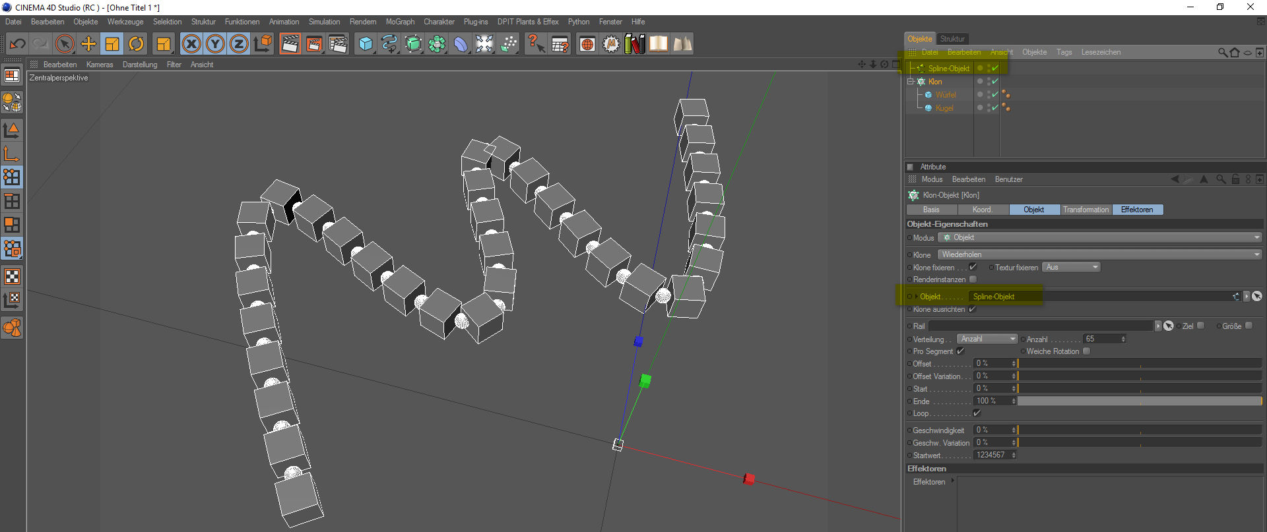Toggle the Würfel enable checkmark
The height and width of the screenshot is (532, 1267).
[995, 95]
